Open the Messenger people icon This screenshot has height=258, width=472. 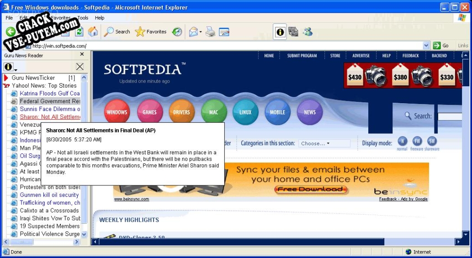coord(308,32)
